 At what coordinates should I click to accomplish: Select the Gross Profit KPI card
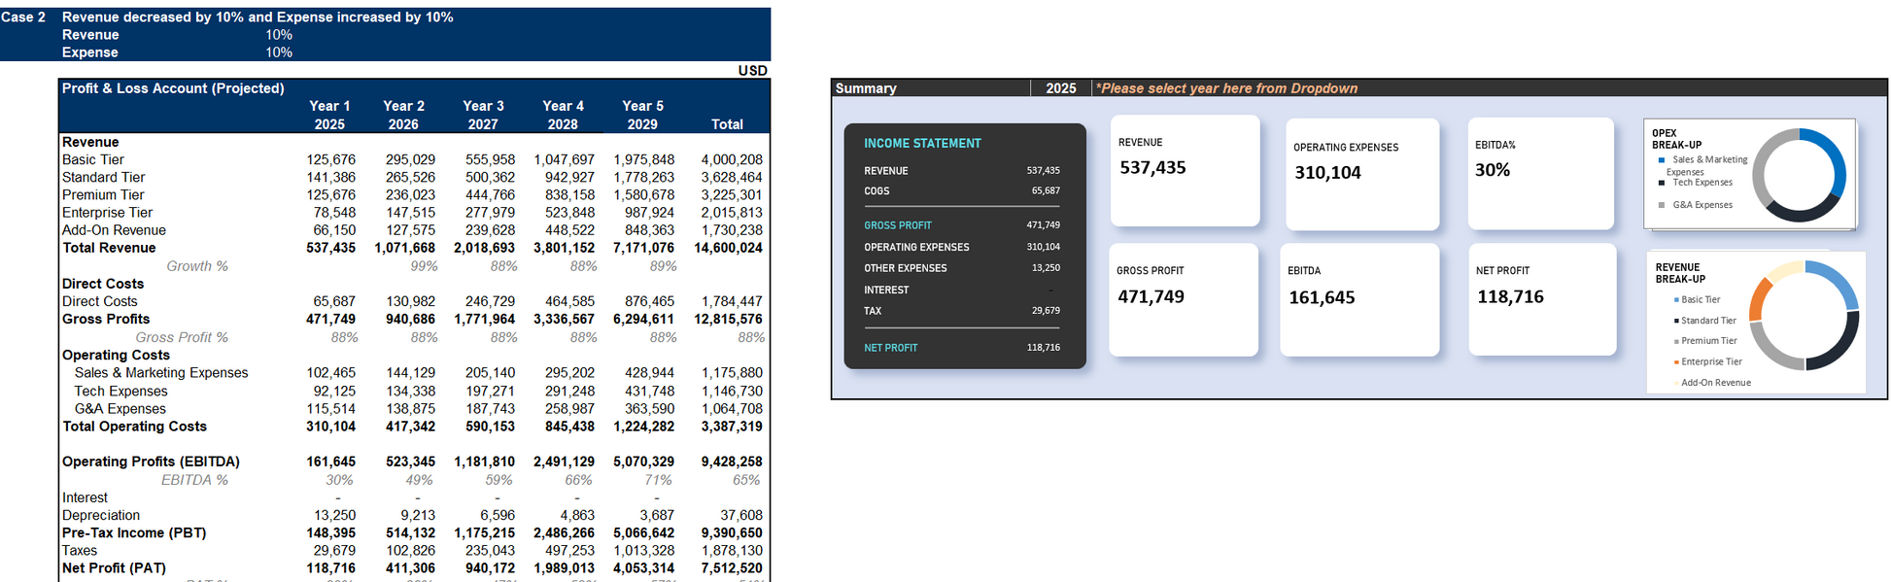1183,299
